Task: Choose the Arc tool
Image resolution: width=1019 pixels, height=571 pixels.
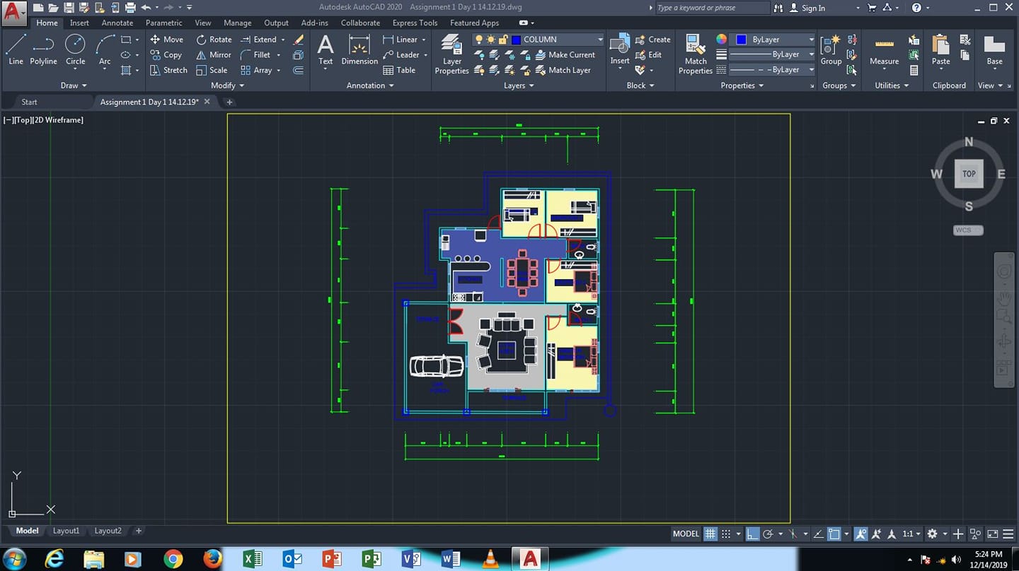Action: (105, 50)
